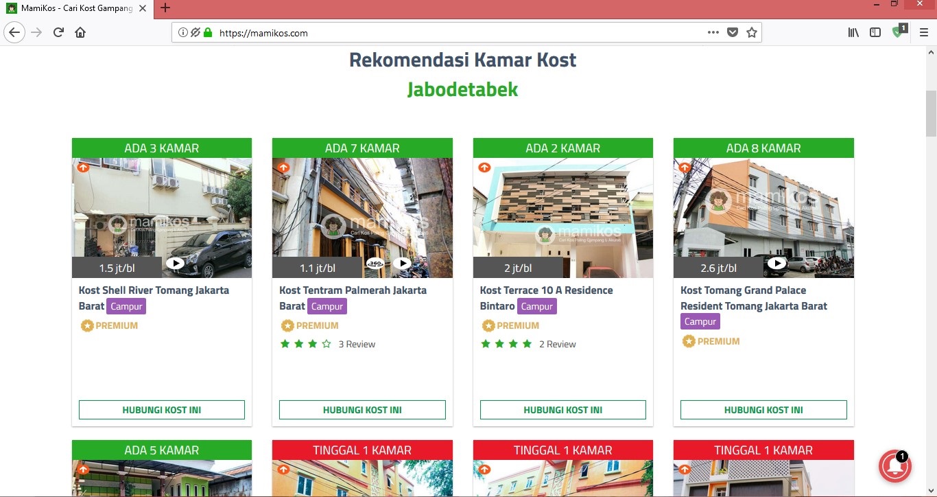Click Hubungi Kost Ini for Kost Terrace 10 A

coord(562,410)
